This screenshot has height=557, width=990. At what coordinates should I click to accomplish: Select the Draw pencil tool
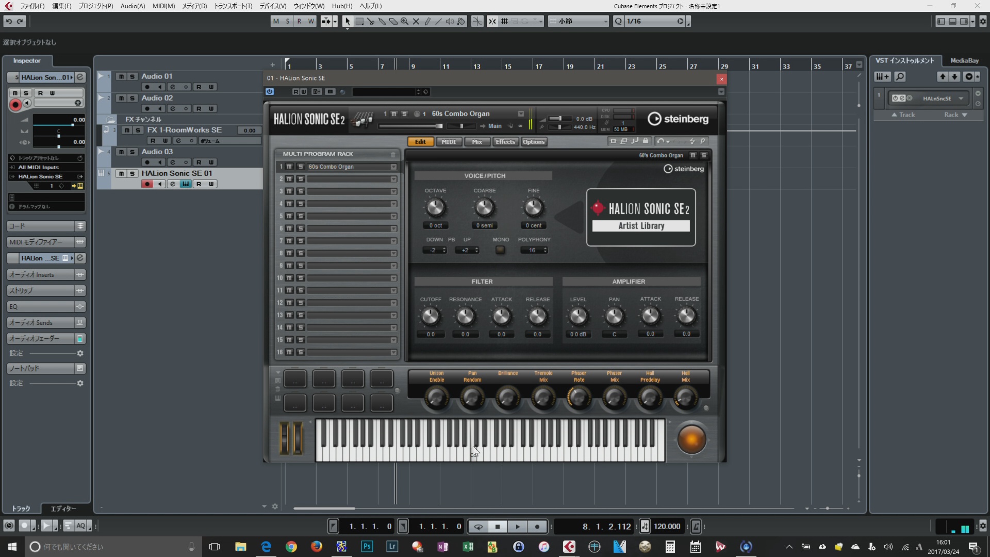click(427, 21)
